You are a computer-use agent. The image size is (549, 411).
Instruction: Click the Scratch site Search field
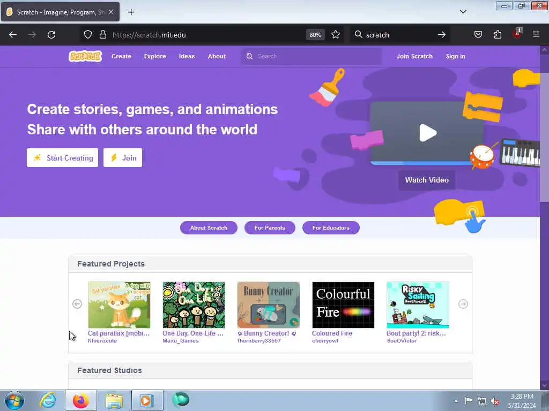[x=311, y=56]
